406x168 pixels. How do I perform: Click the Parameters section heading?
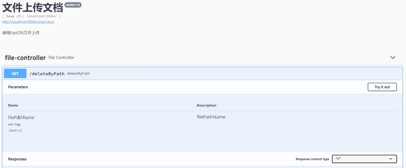coord(18,87)
